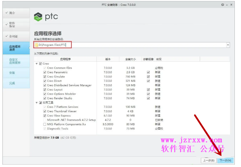Collapse the Creo tree group
This screenshot has width=241, height=167.
[37, 64]
